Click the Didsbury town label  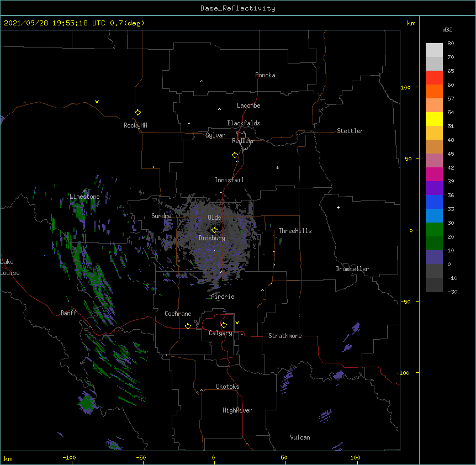211,238
